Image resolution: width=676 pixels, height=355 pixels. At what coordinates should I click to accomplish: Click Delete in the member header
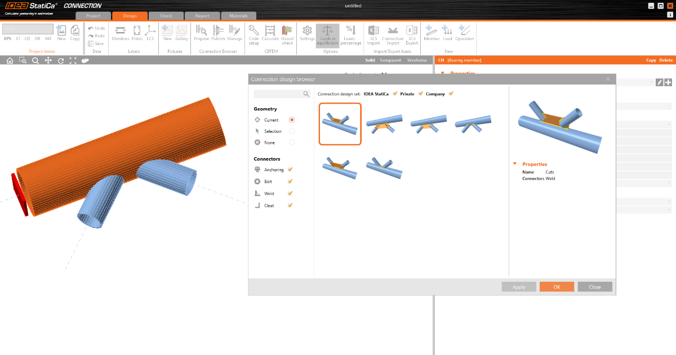(x=666, y=60)
